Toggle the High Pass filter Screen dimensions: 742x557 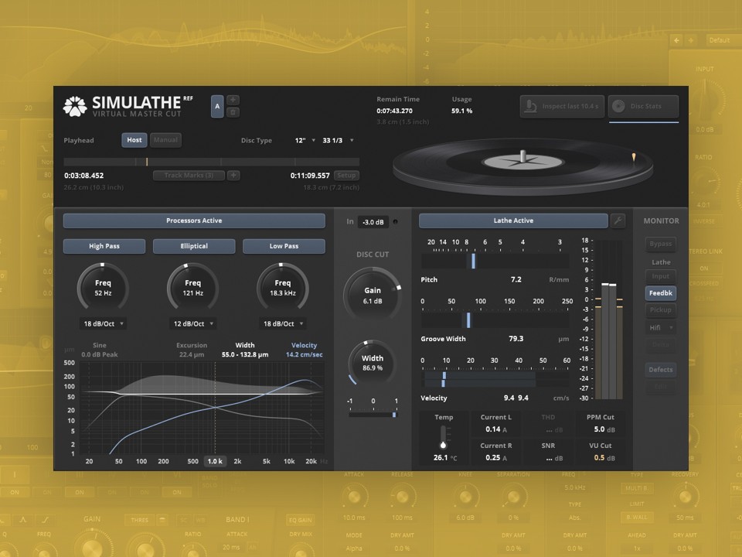[x=104, y=246]
